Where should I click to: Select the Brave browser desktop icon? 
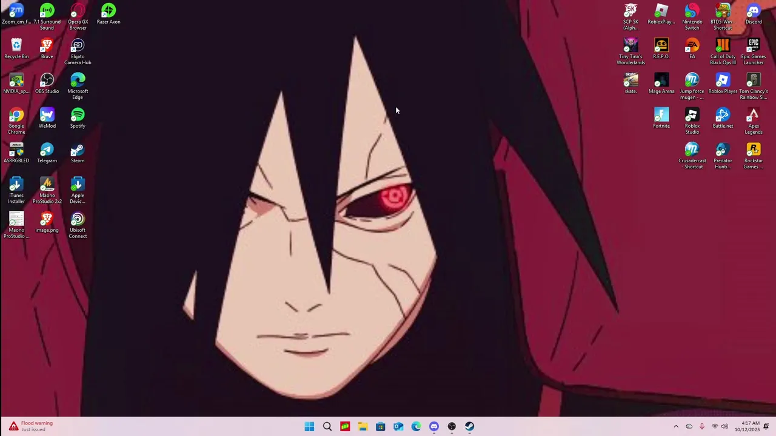click(x=47, y=49)
